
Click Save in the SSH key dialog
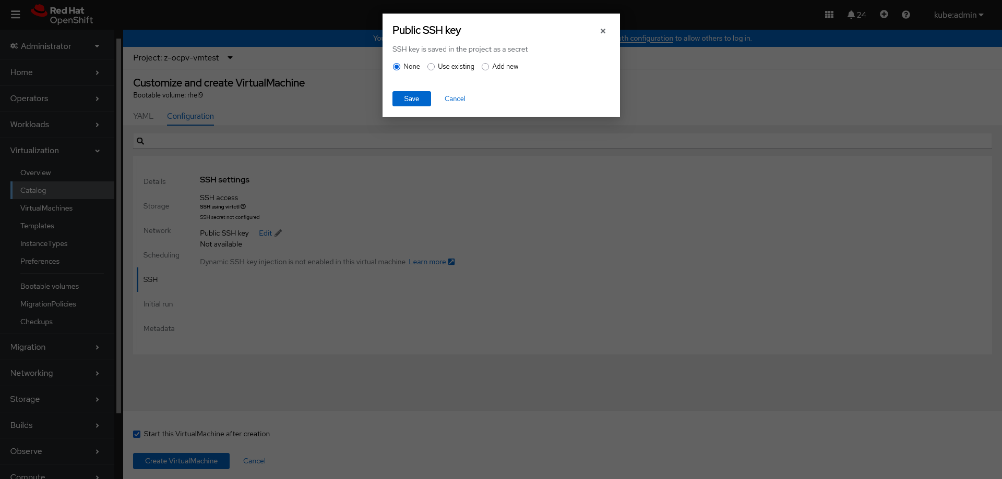(x=412, y=99)
